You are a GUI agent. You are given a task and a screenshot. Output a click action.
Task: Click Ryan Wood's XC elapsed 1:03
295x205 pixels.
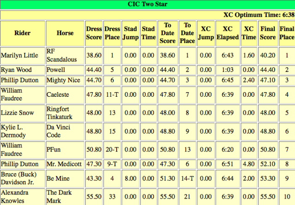click(228, 70)
